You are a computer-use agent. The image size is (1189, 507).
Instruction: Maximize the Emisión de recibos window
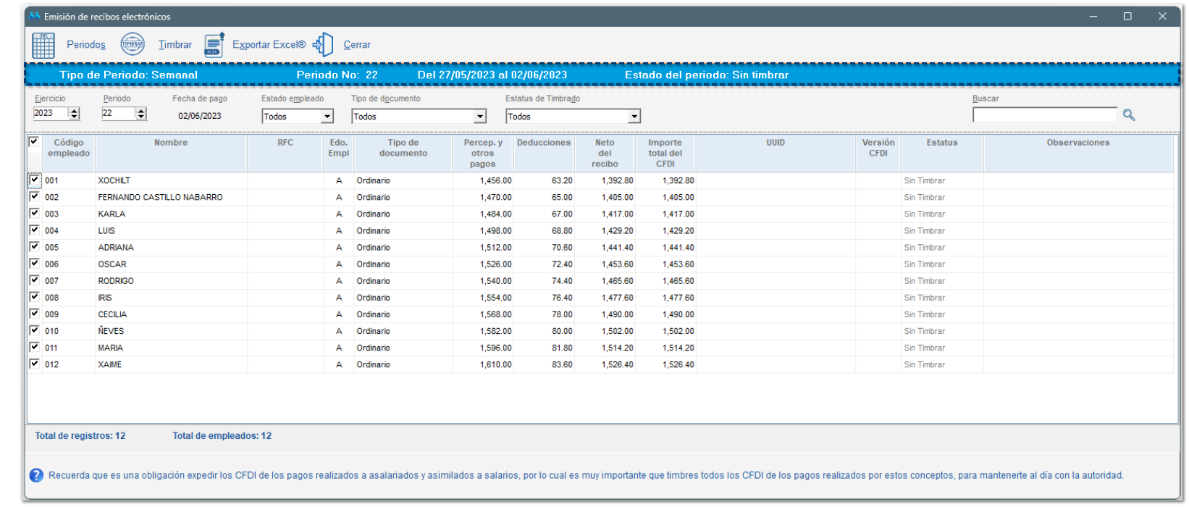[x=1127, y=16]
